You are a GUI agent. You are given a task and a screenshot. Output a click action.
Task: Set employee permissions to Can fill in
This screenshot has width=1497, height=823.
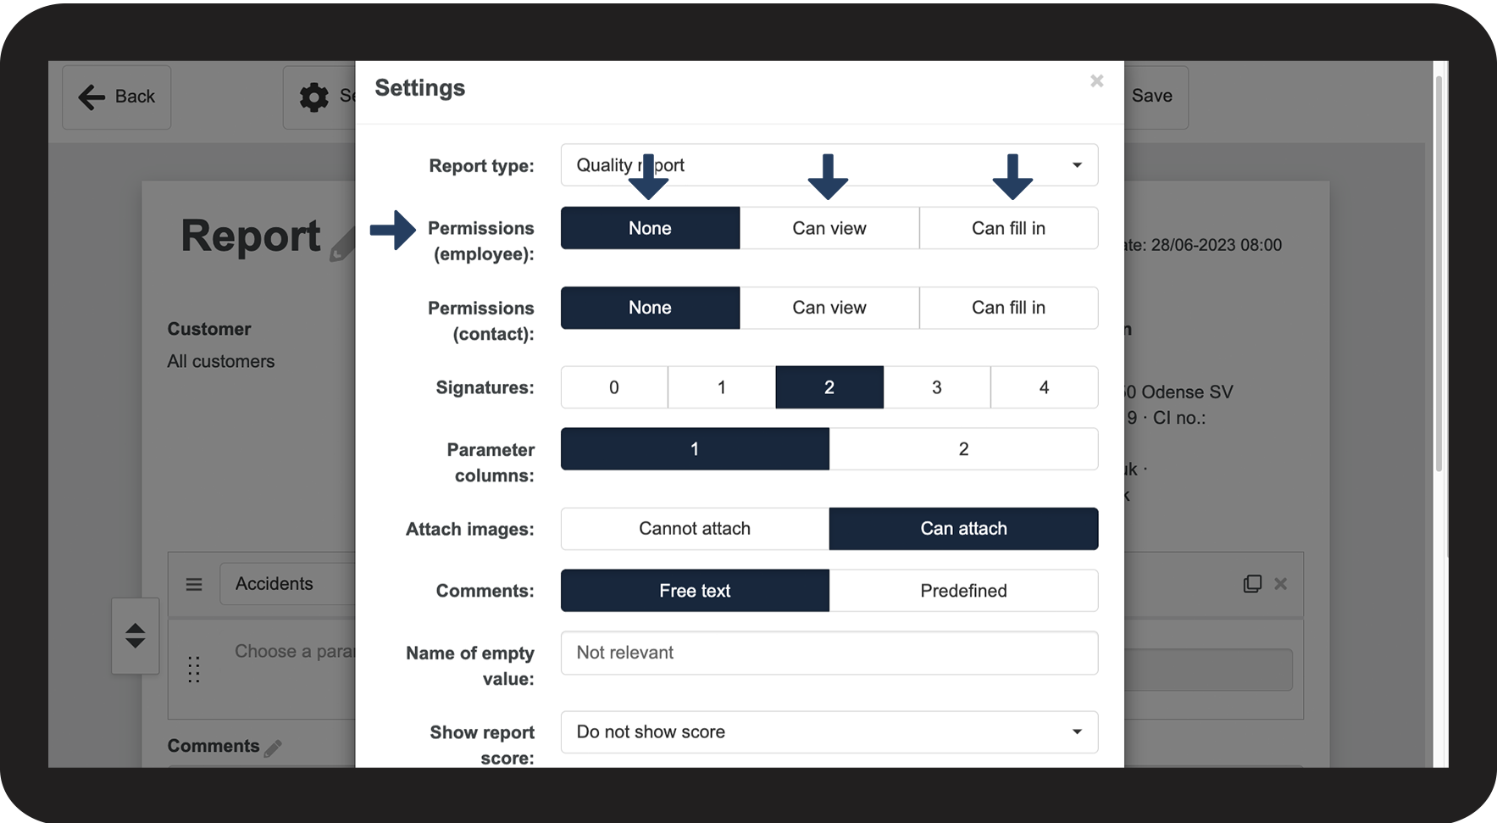(1008, 228)
